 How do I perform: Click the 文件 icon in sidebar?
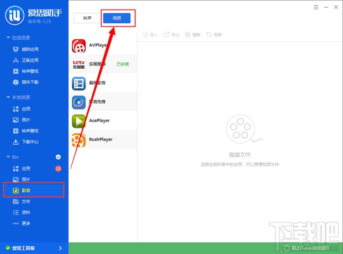[15, 201]
